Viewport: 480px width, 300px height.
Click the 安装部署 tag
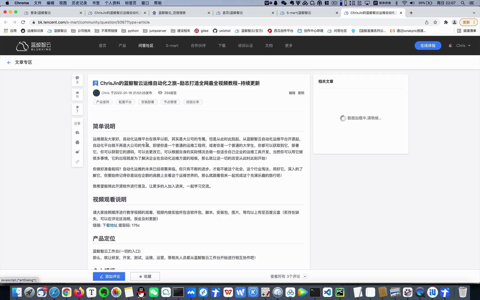click(148, 102)
